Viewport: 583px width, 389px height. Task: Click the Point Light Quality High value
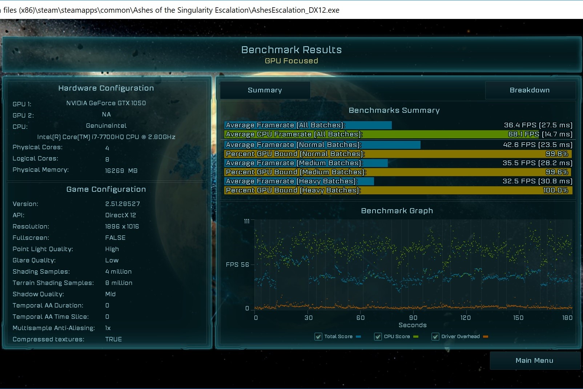(x=112, y=249)
